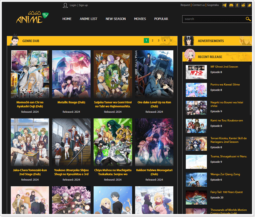Open the Reddit social icon
The image size is (255, 217).
point(243,5)
